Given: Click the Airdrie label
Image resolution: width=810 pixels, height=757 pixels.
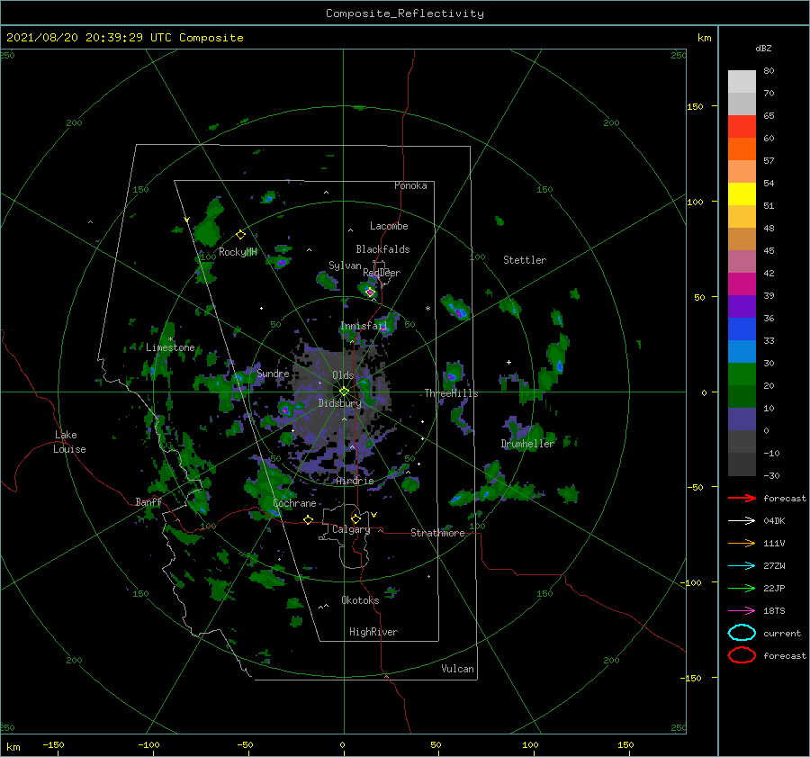Looking at the screenshot, I should coord(355,481).
